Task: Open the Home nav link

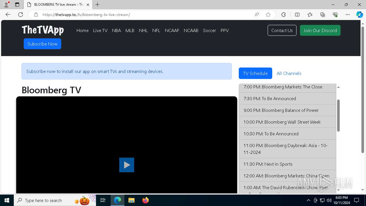Action: (83, 30)
